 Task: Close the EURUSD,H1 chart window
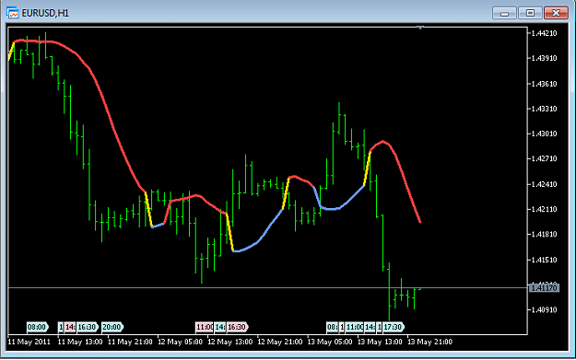(x=556, y=13)
